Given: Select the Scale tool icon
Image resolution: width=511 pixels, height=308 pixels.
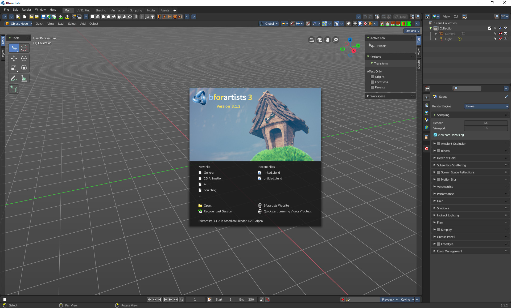Looking at the screenshot, I should pyautogui.click(x=14, y=68).
